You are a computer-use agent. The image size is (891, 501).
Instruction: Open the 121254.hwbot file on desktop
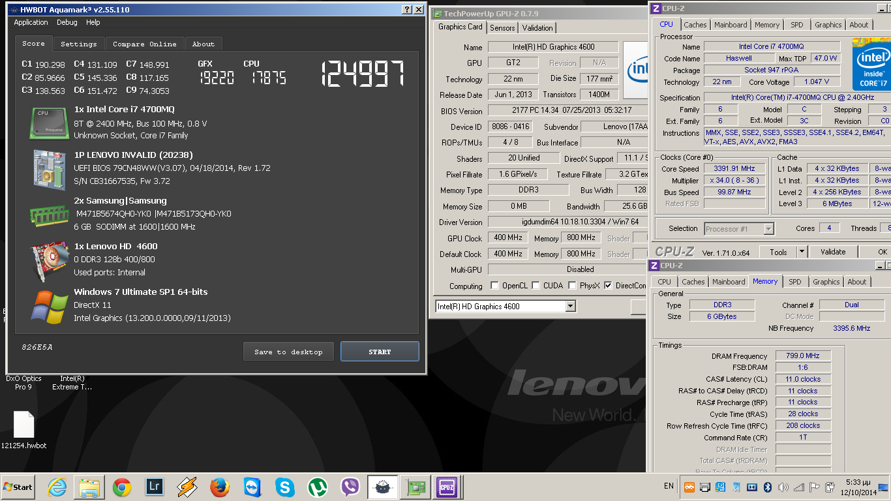[23, 431]
